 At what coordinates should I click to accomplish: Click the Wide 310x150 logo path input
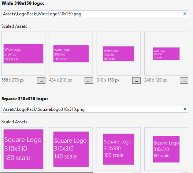(x=95, y=14)
